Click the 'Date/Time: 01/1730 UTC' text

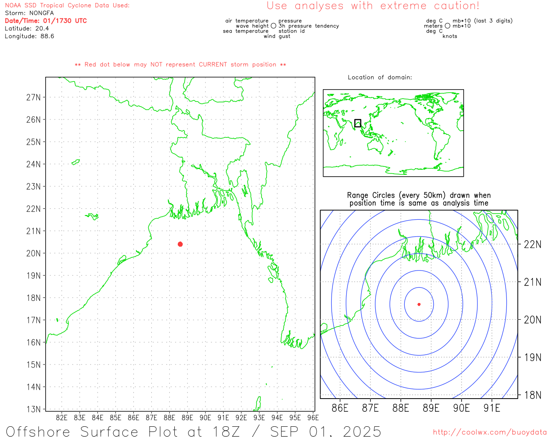point(46,21)
